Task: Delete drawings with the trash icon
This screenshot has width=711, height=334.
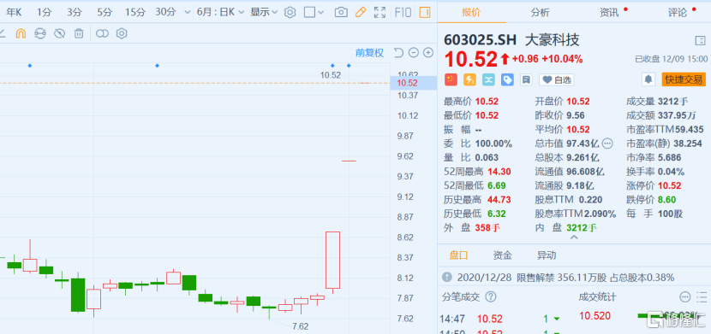Action: click(x=79, y=33)
